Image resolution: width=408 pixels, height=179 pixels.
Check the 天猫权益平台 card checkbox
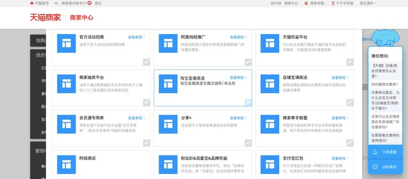[350, 62]
